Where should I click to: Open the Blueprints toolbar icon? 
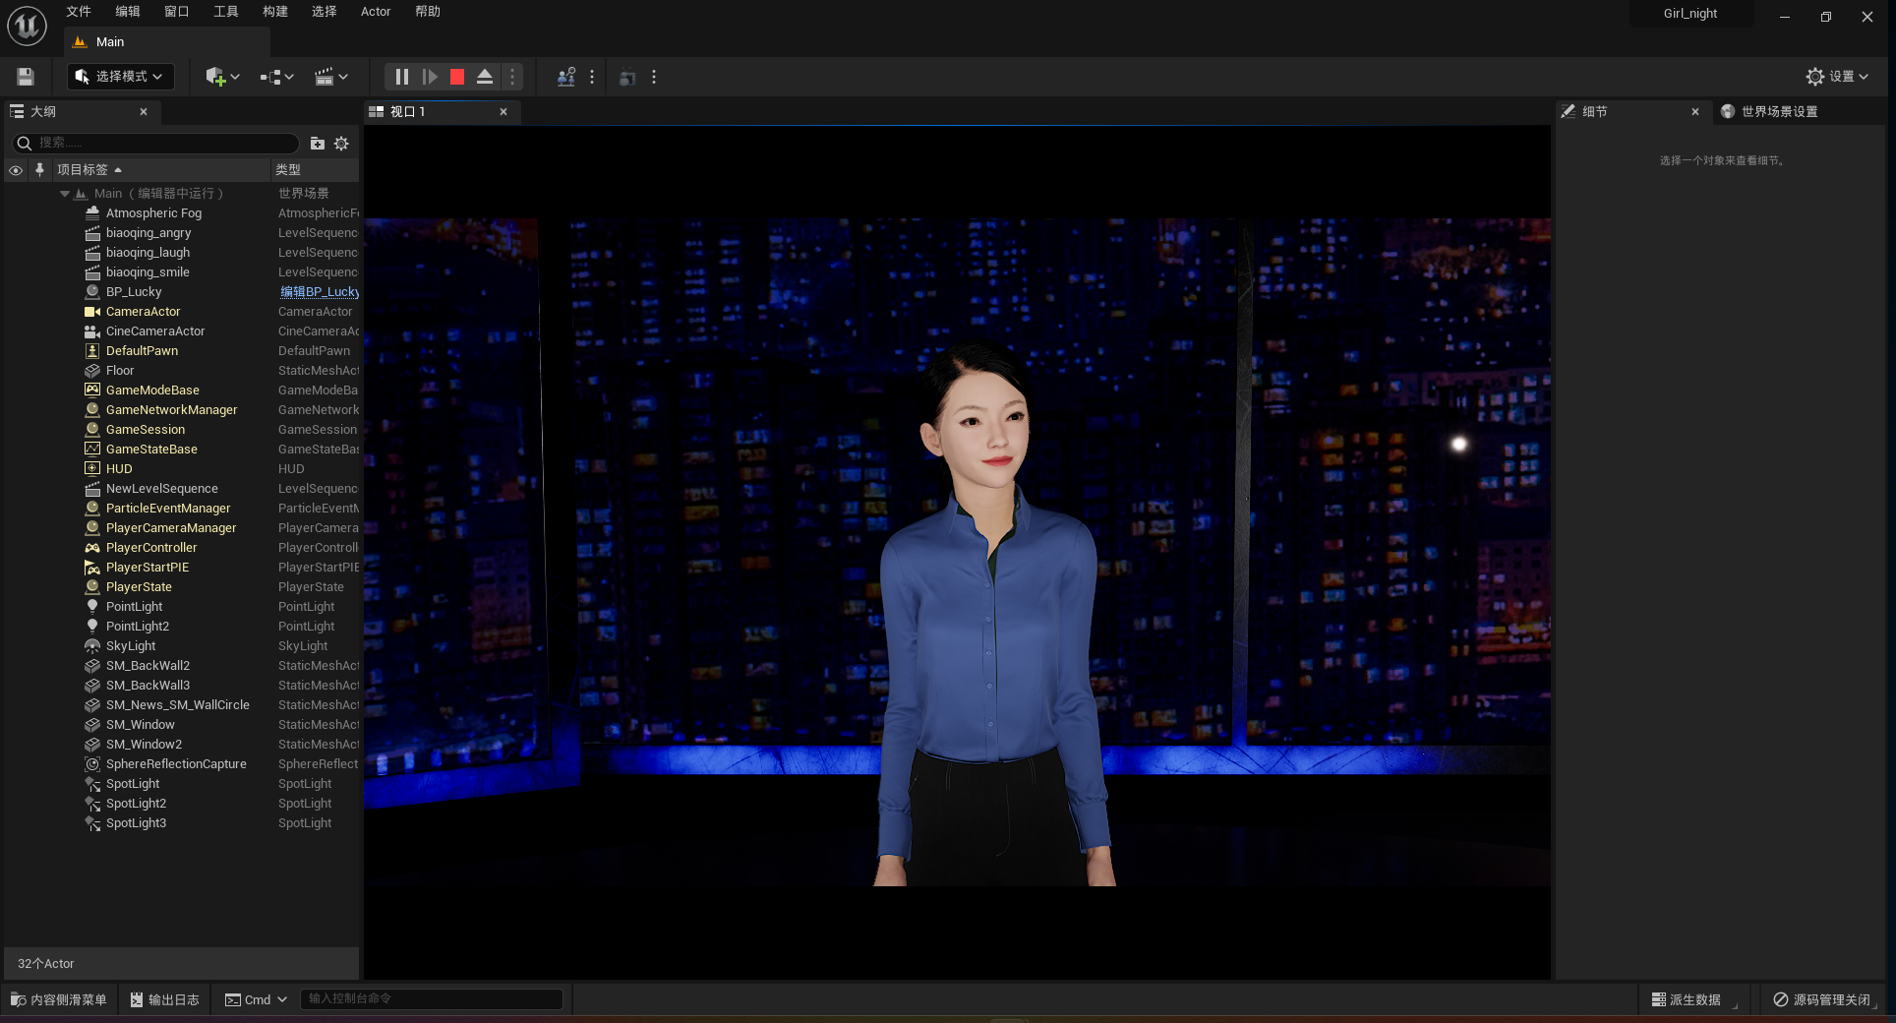click(277, 77)
